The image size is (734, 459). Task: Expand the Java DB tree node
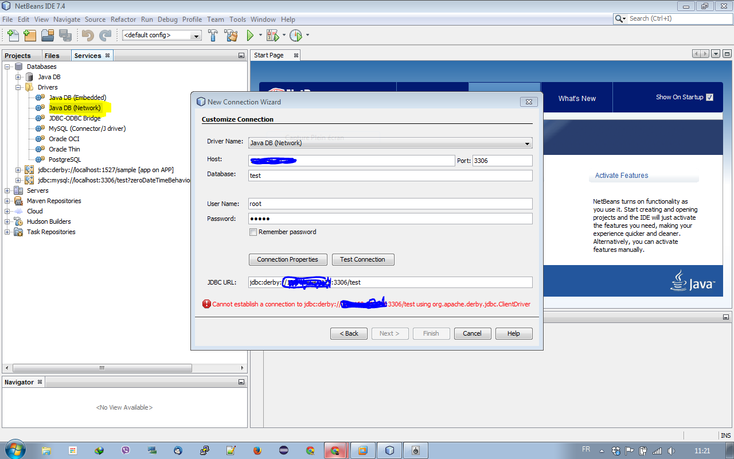click(x=18, y=77)
